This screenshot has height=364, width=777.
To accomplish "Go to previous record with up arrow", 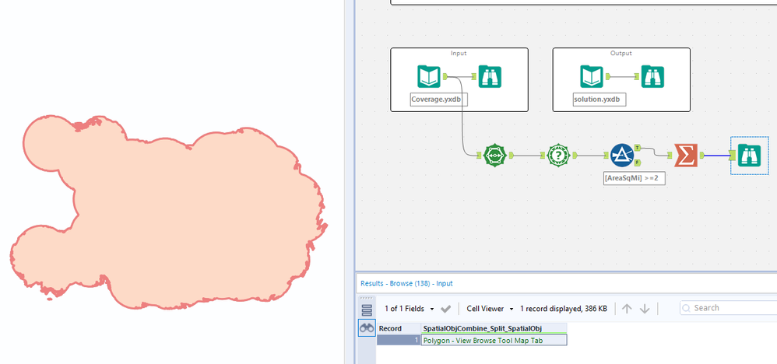I will (627, 309).
